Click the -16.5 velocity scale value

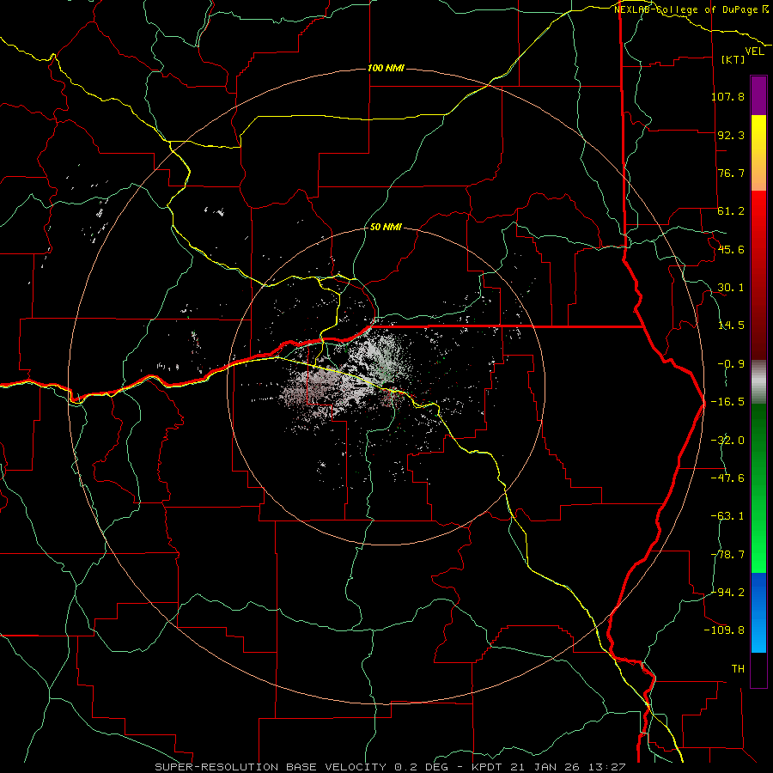[727, 402]
